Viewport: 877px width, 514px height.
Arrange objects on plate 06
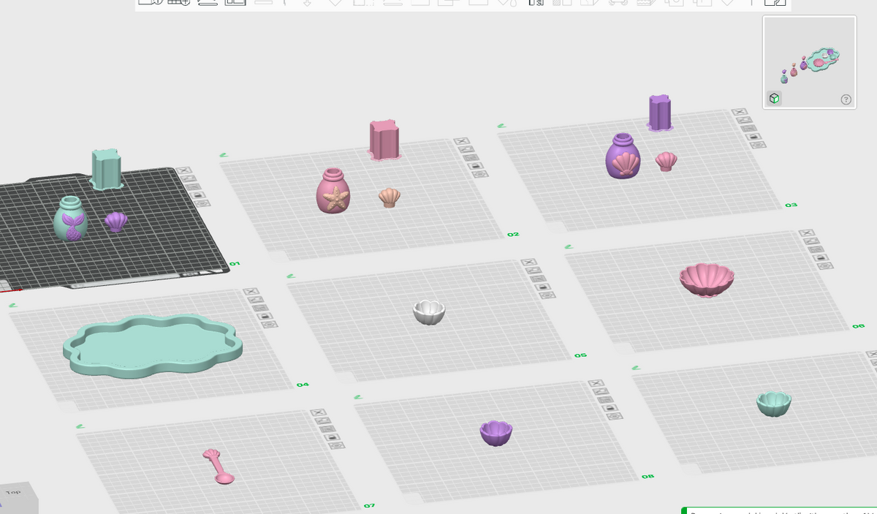pyautogui.click(x=815, y=249)
